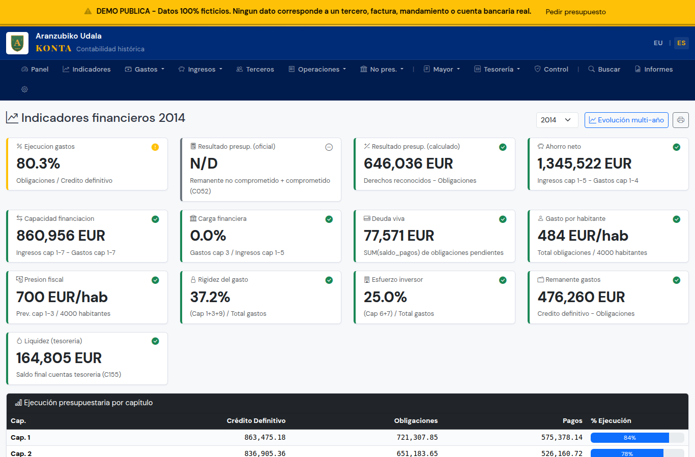Click the Pedir presupuesto link
Image resolution: width=695 pixels, height=457 pixels.
[576, 12]
